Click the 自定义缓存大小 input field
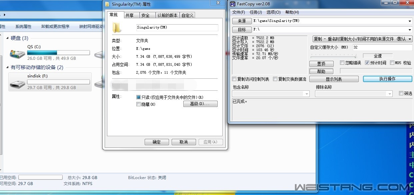 click(382, 47)
